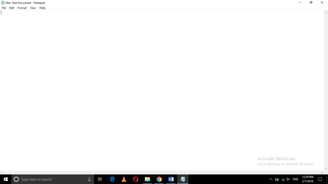Show hidden system tray icons
The height and width of the screenshot is (184, 328).
coord(271,179)
